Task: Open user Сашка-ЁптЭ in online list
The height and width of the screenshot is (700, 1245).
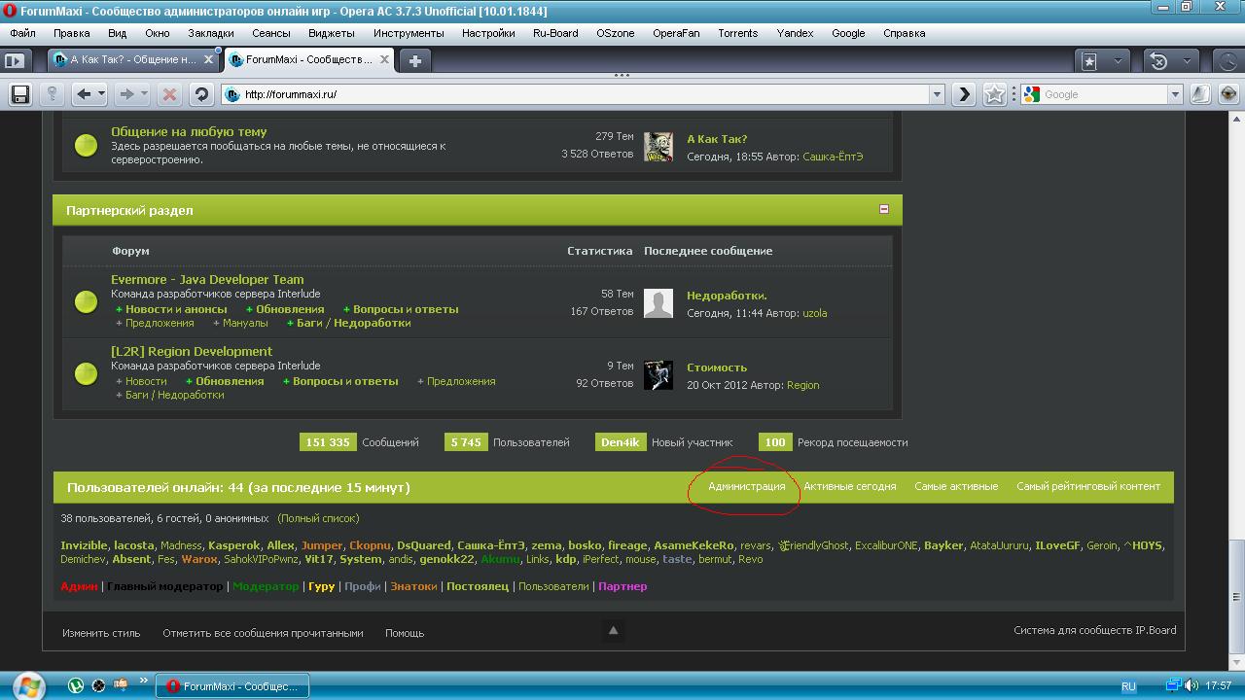Action: tap(491, 545)
